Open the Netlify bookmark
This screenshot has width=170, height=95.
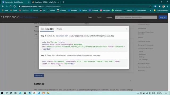[x=34, y=10]
